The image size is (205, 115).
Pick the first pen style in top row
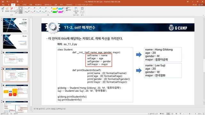click(27, 9)
